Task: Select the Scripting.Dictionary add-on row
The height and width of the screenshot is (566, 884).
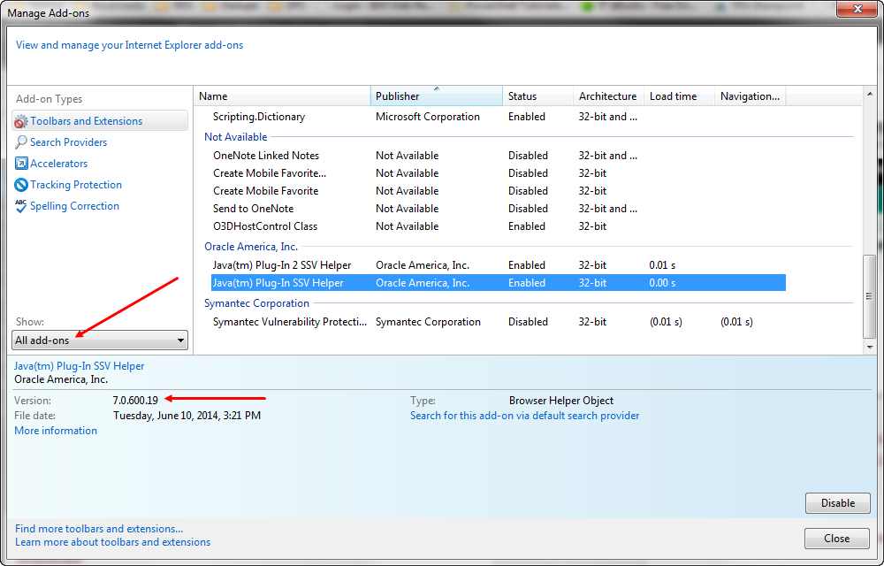Action: (x=499, y=117)
